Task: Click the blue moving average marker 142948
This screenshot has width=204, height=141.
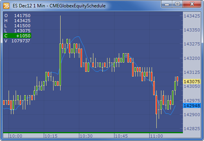Action: pos(192,106)
